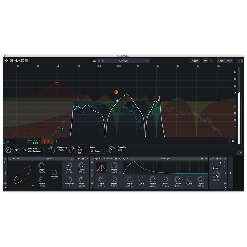This screenshot has height=247, width=247.
Task: Click the Random distribution bell curve display
Action: pos(102,168)
